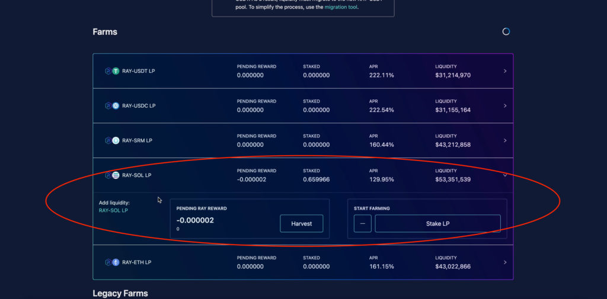Click the RAY-USDC LP farm name

pyautogui.click(x=139, y=106)
